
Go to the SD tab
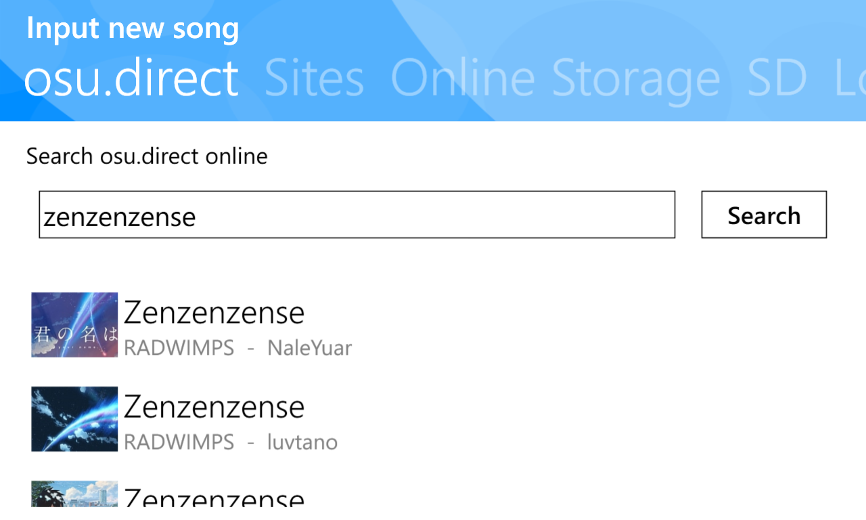point(777,77)
